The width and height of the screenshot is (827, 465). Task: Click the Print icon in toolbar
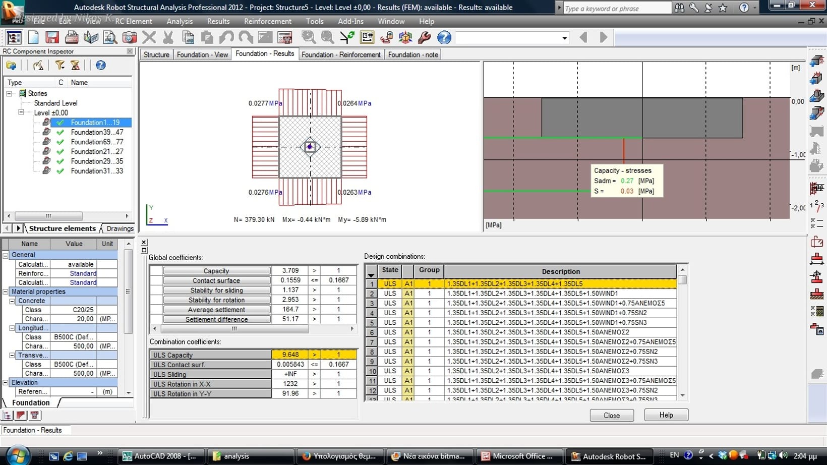pos(72,37)
